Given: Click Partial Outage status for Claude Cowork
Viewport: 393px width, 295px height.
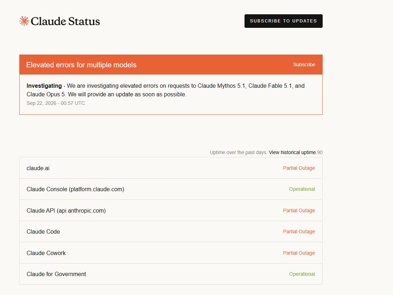Looking at the screenshot, I should (x=299, y=253).
